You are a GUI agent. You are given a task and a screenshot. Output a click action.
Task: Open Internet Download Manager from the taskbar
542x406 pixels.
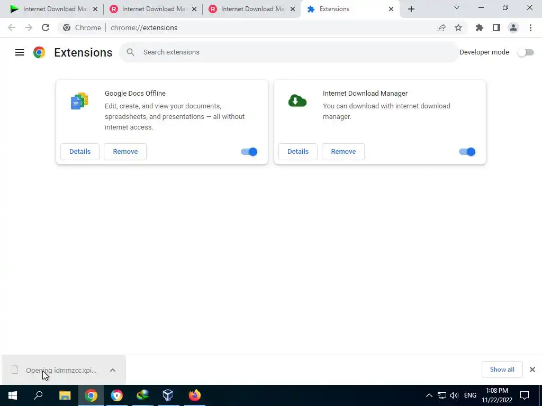142,395
